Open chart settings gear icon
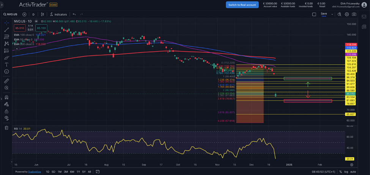 pyautogui.click(x=347, y=14)
